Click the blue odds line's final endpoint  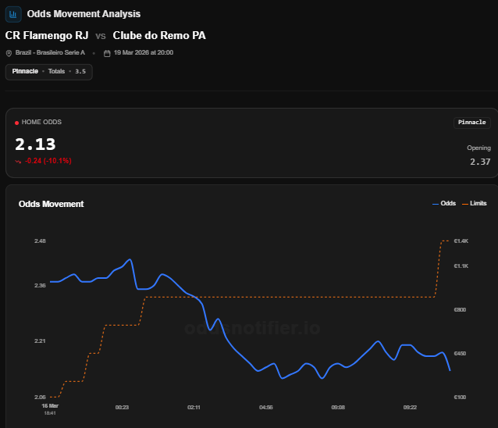coord(450,370)
